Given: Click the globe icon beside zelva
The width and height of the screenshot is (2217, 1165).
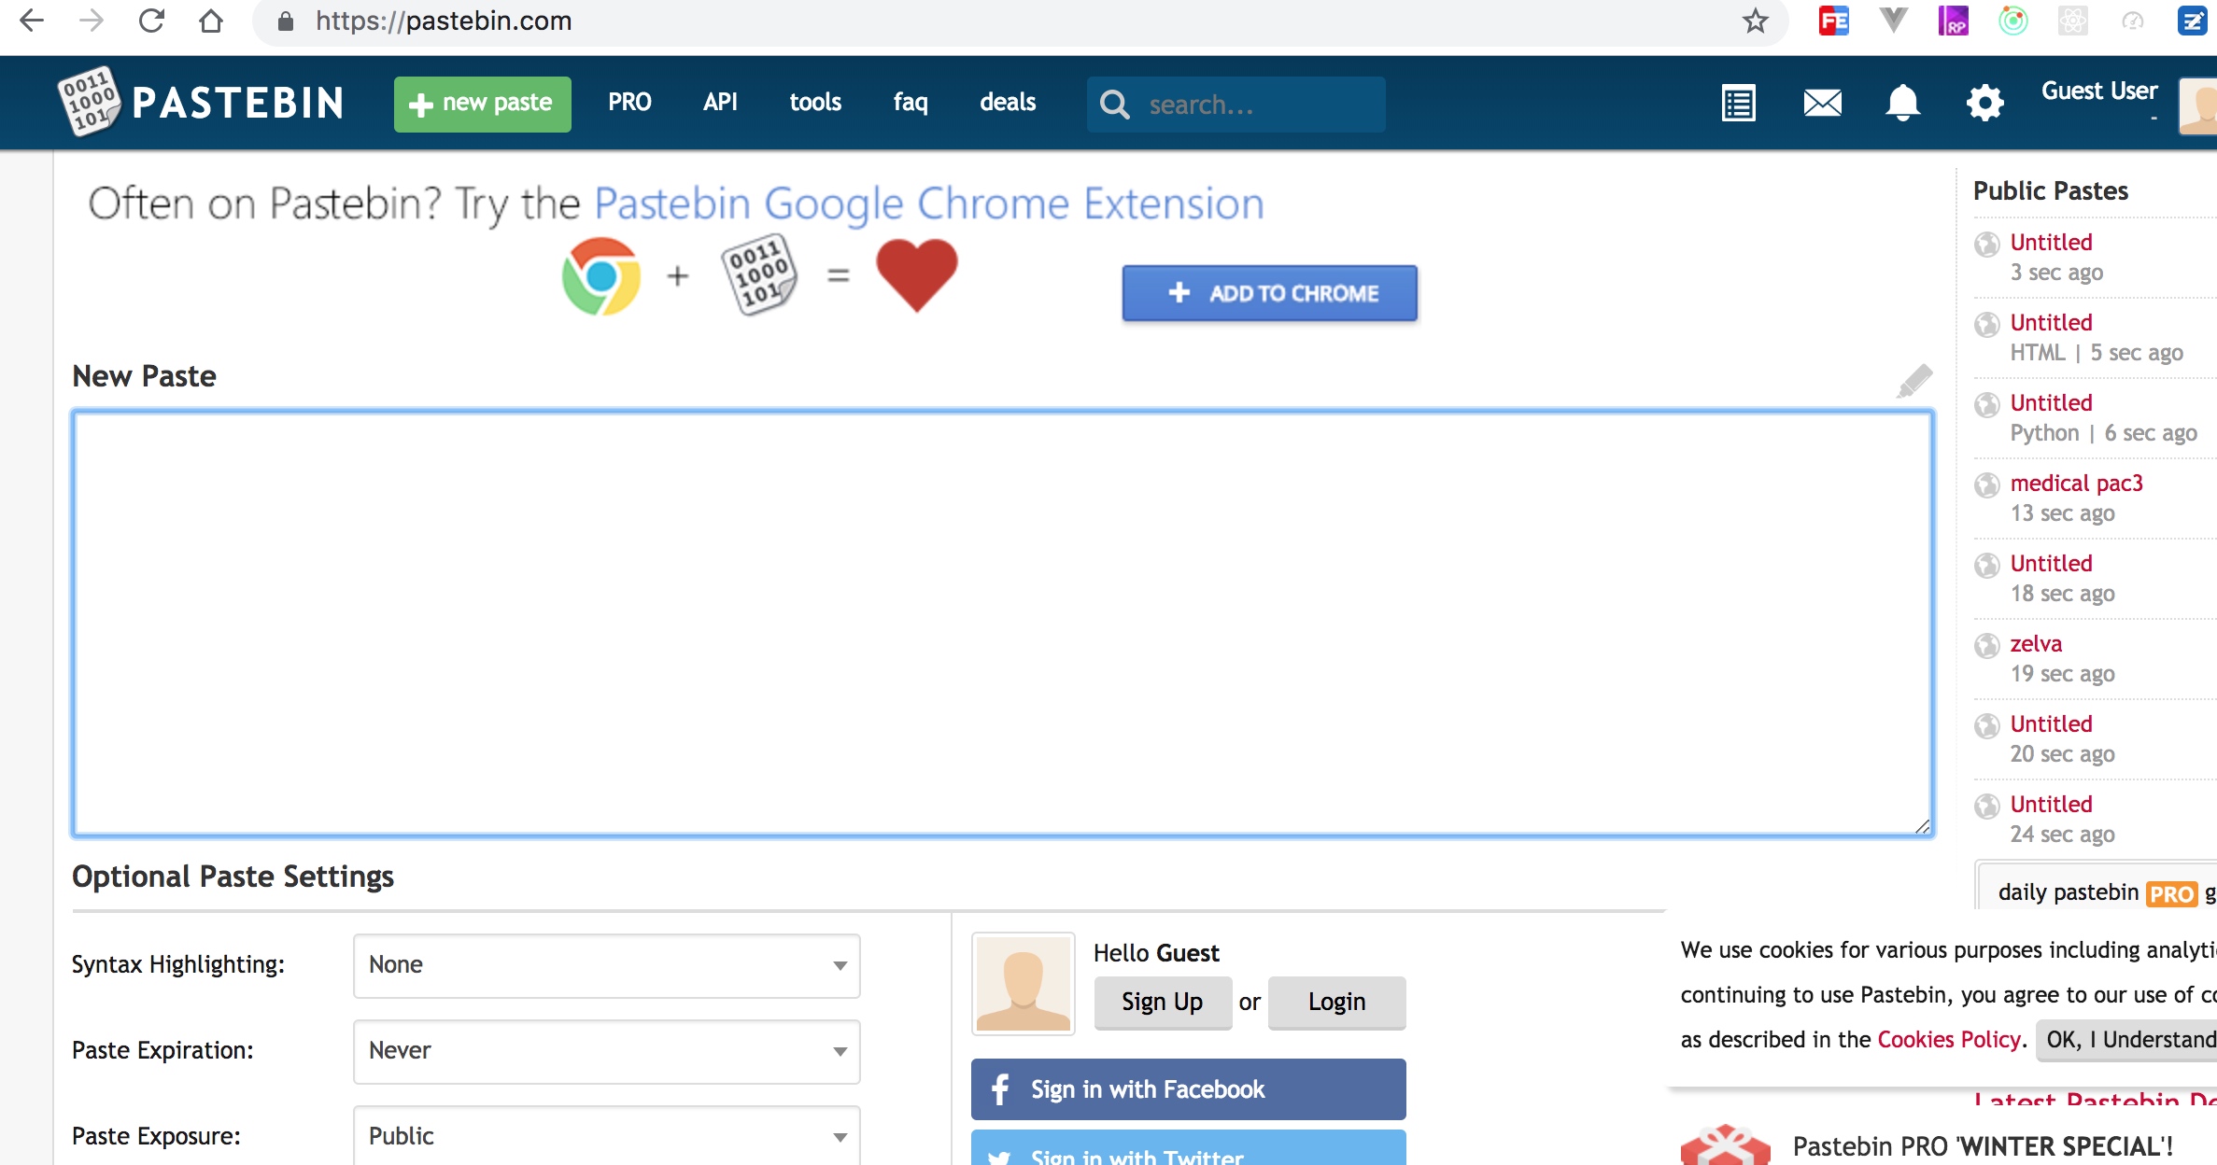Looking at the screenshot, I should coord(1987,646).
